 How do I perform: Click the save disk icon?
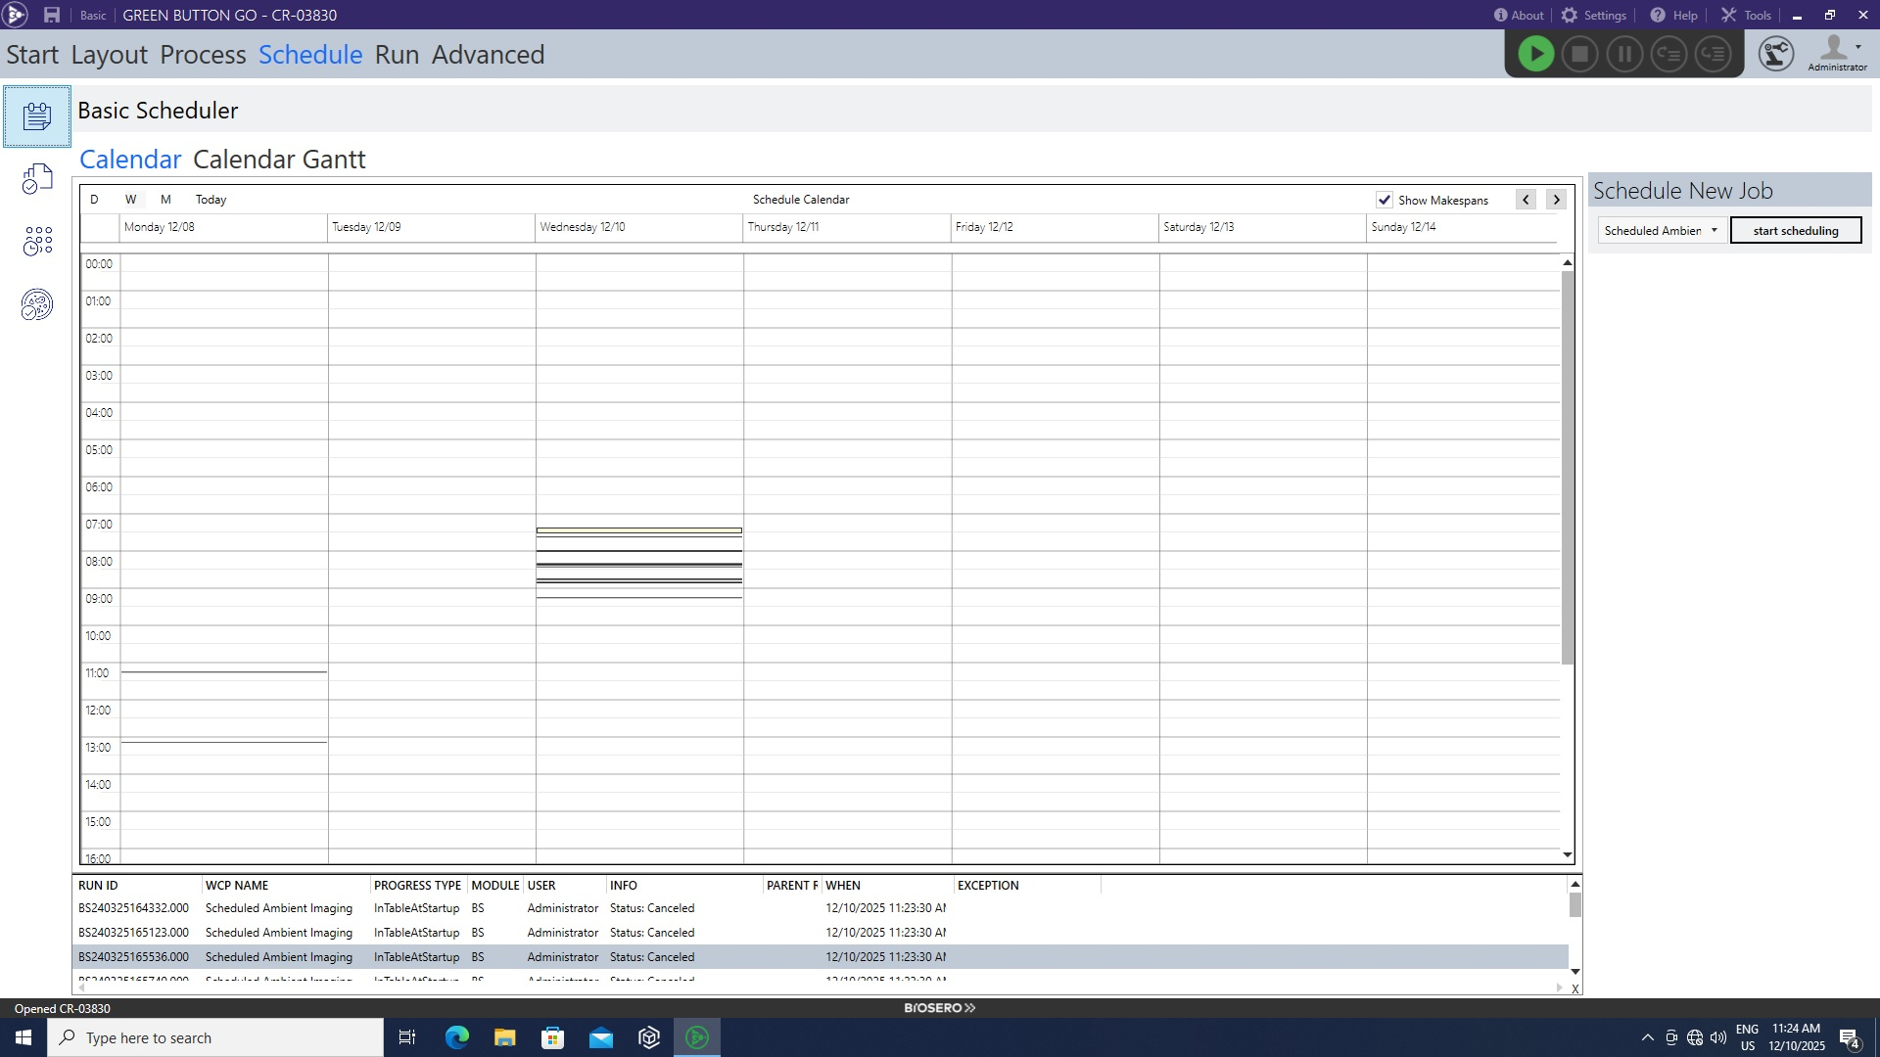52,15
